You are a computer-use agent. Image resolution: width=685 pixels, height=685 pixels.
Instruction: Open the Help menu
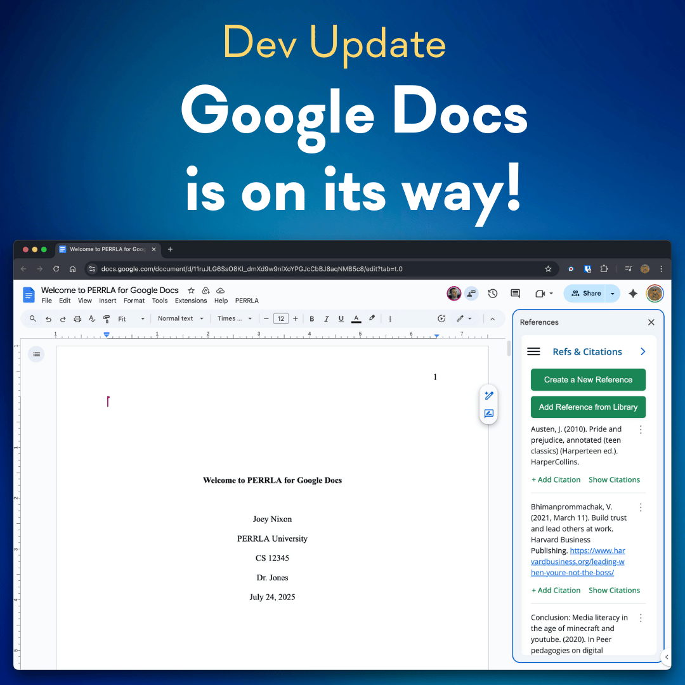[x=221, y=301]
